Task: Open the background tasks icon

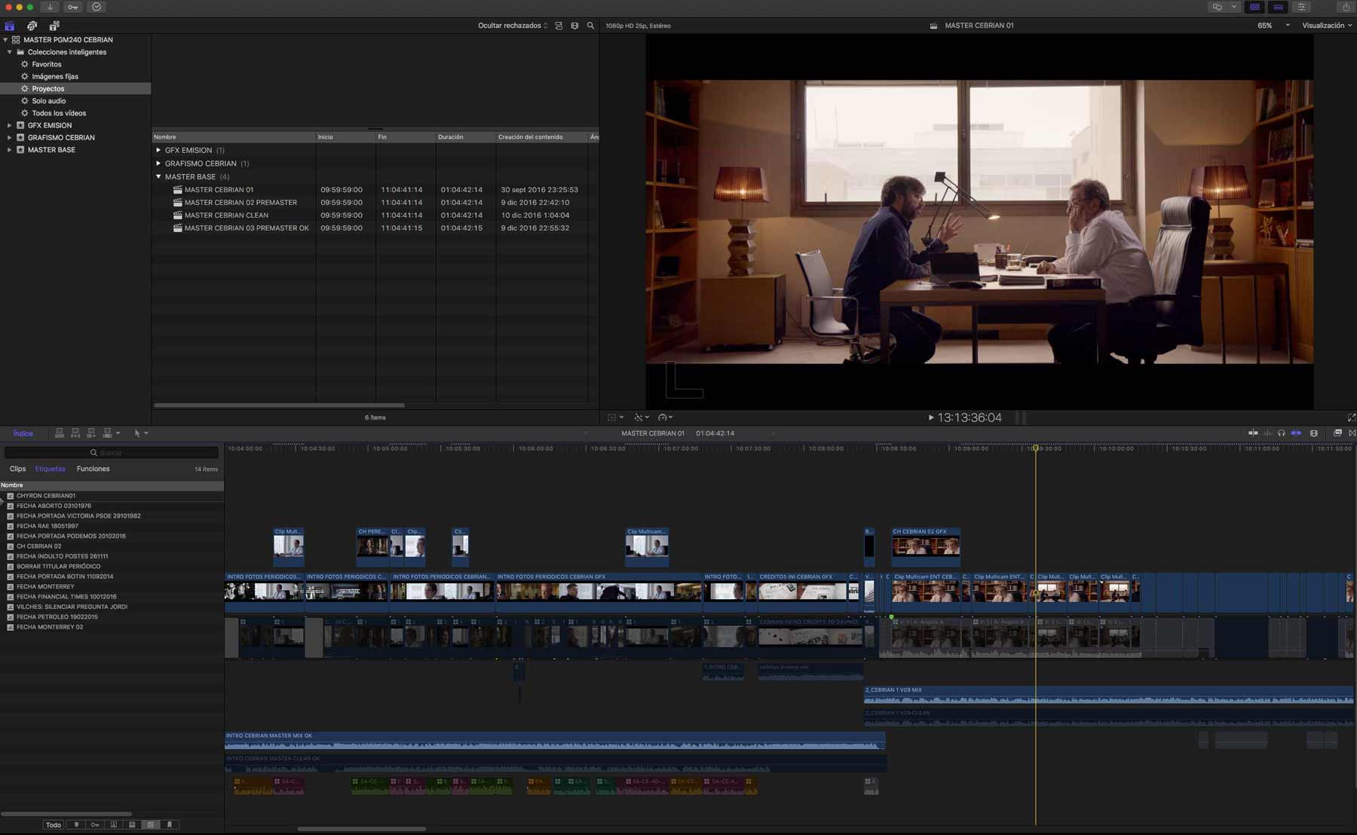Action: pyautogui.click(x=96, y=7)
